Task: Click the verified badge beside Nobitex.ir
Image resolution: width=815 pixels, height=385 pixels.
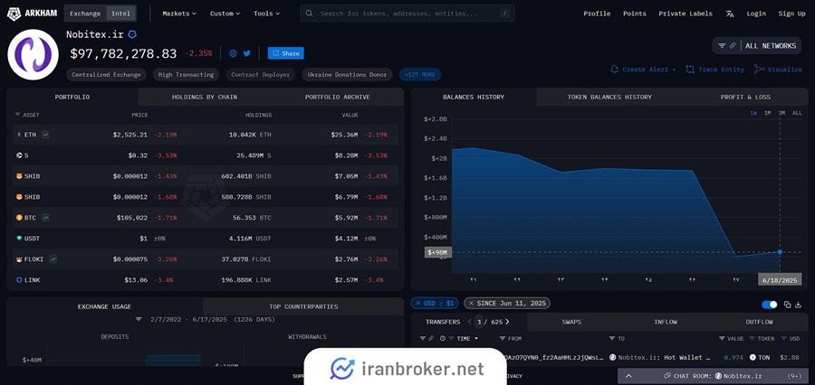Action: click(132, 34)
